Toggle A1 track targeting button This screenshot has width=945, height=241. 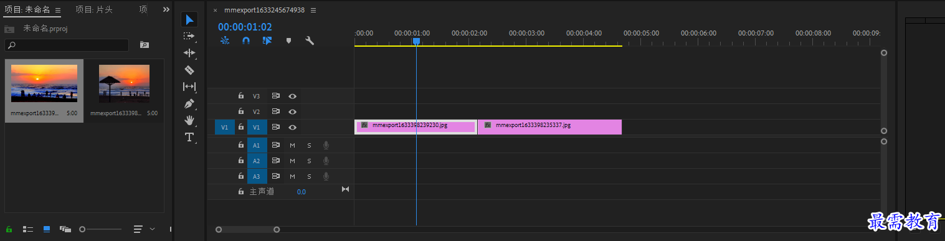[257, 145]
